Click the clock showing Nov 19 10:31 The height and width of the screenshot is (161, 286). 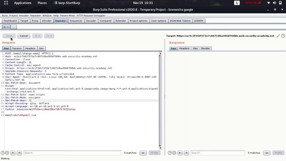143,3
